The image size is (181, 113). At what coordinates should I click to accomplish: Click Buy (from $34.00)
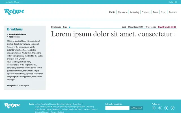coord(167,27)
